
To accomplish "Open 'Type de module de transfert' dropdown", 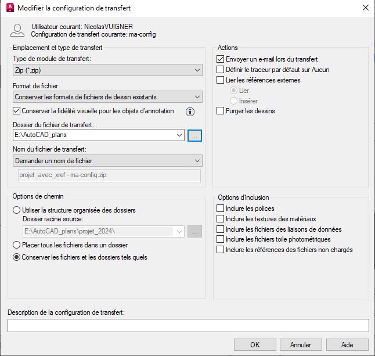I will coord(107,70).
